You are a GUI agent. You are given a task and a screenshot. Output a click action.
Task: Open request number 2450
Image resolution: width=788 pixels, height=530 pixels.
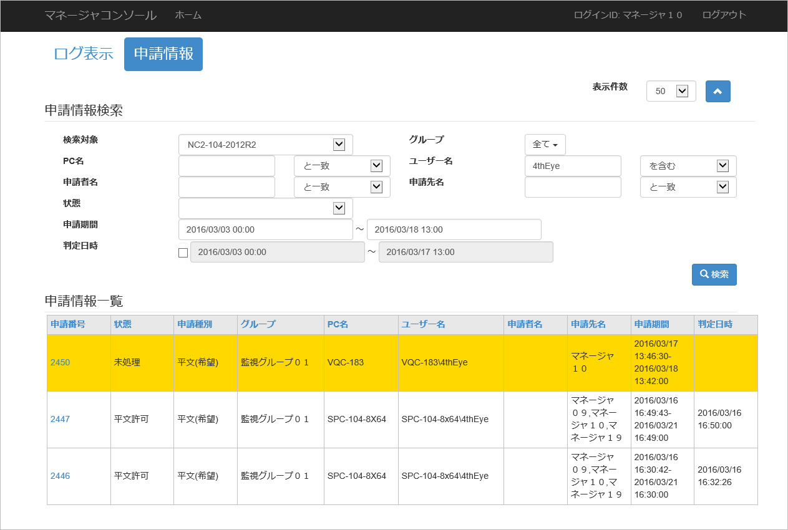coord(60,362)
